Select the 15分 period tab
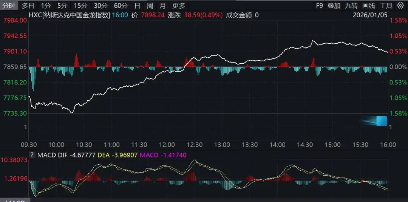 coord(80,6)
